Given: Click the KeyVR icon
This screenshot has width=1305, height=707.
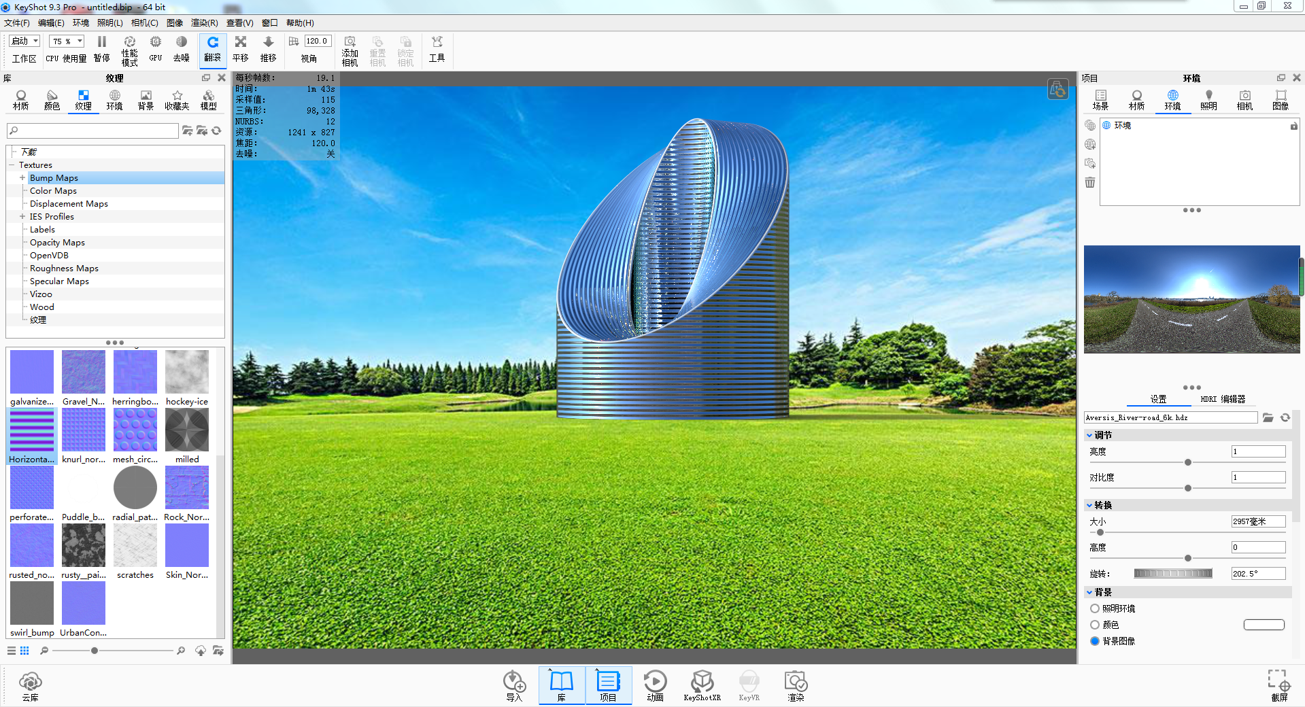Looking at the screenshot, I should coord(749,685).
